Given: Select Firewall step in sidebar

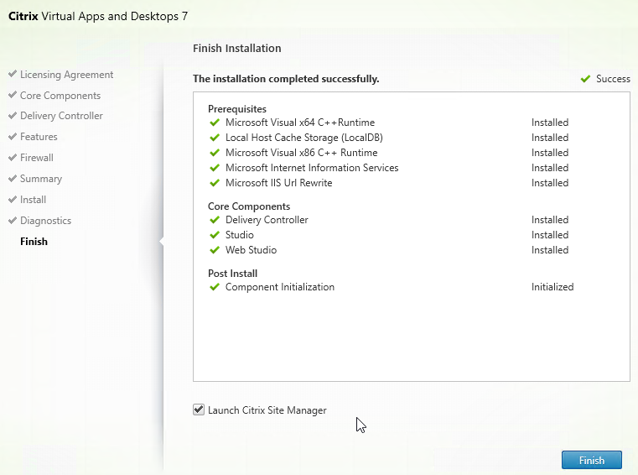Looking at the screenshot, I should [x=37, y=158].
